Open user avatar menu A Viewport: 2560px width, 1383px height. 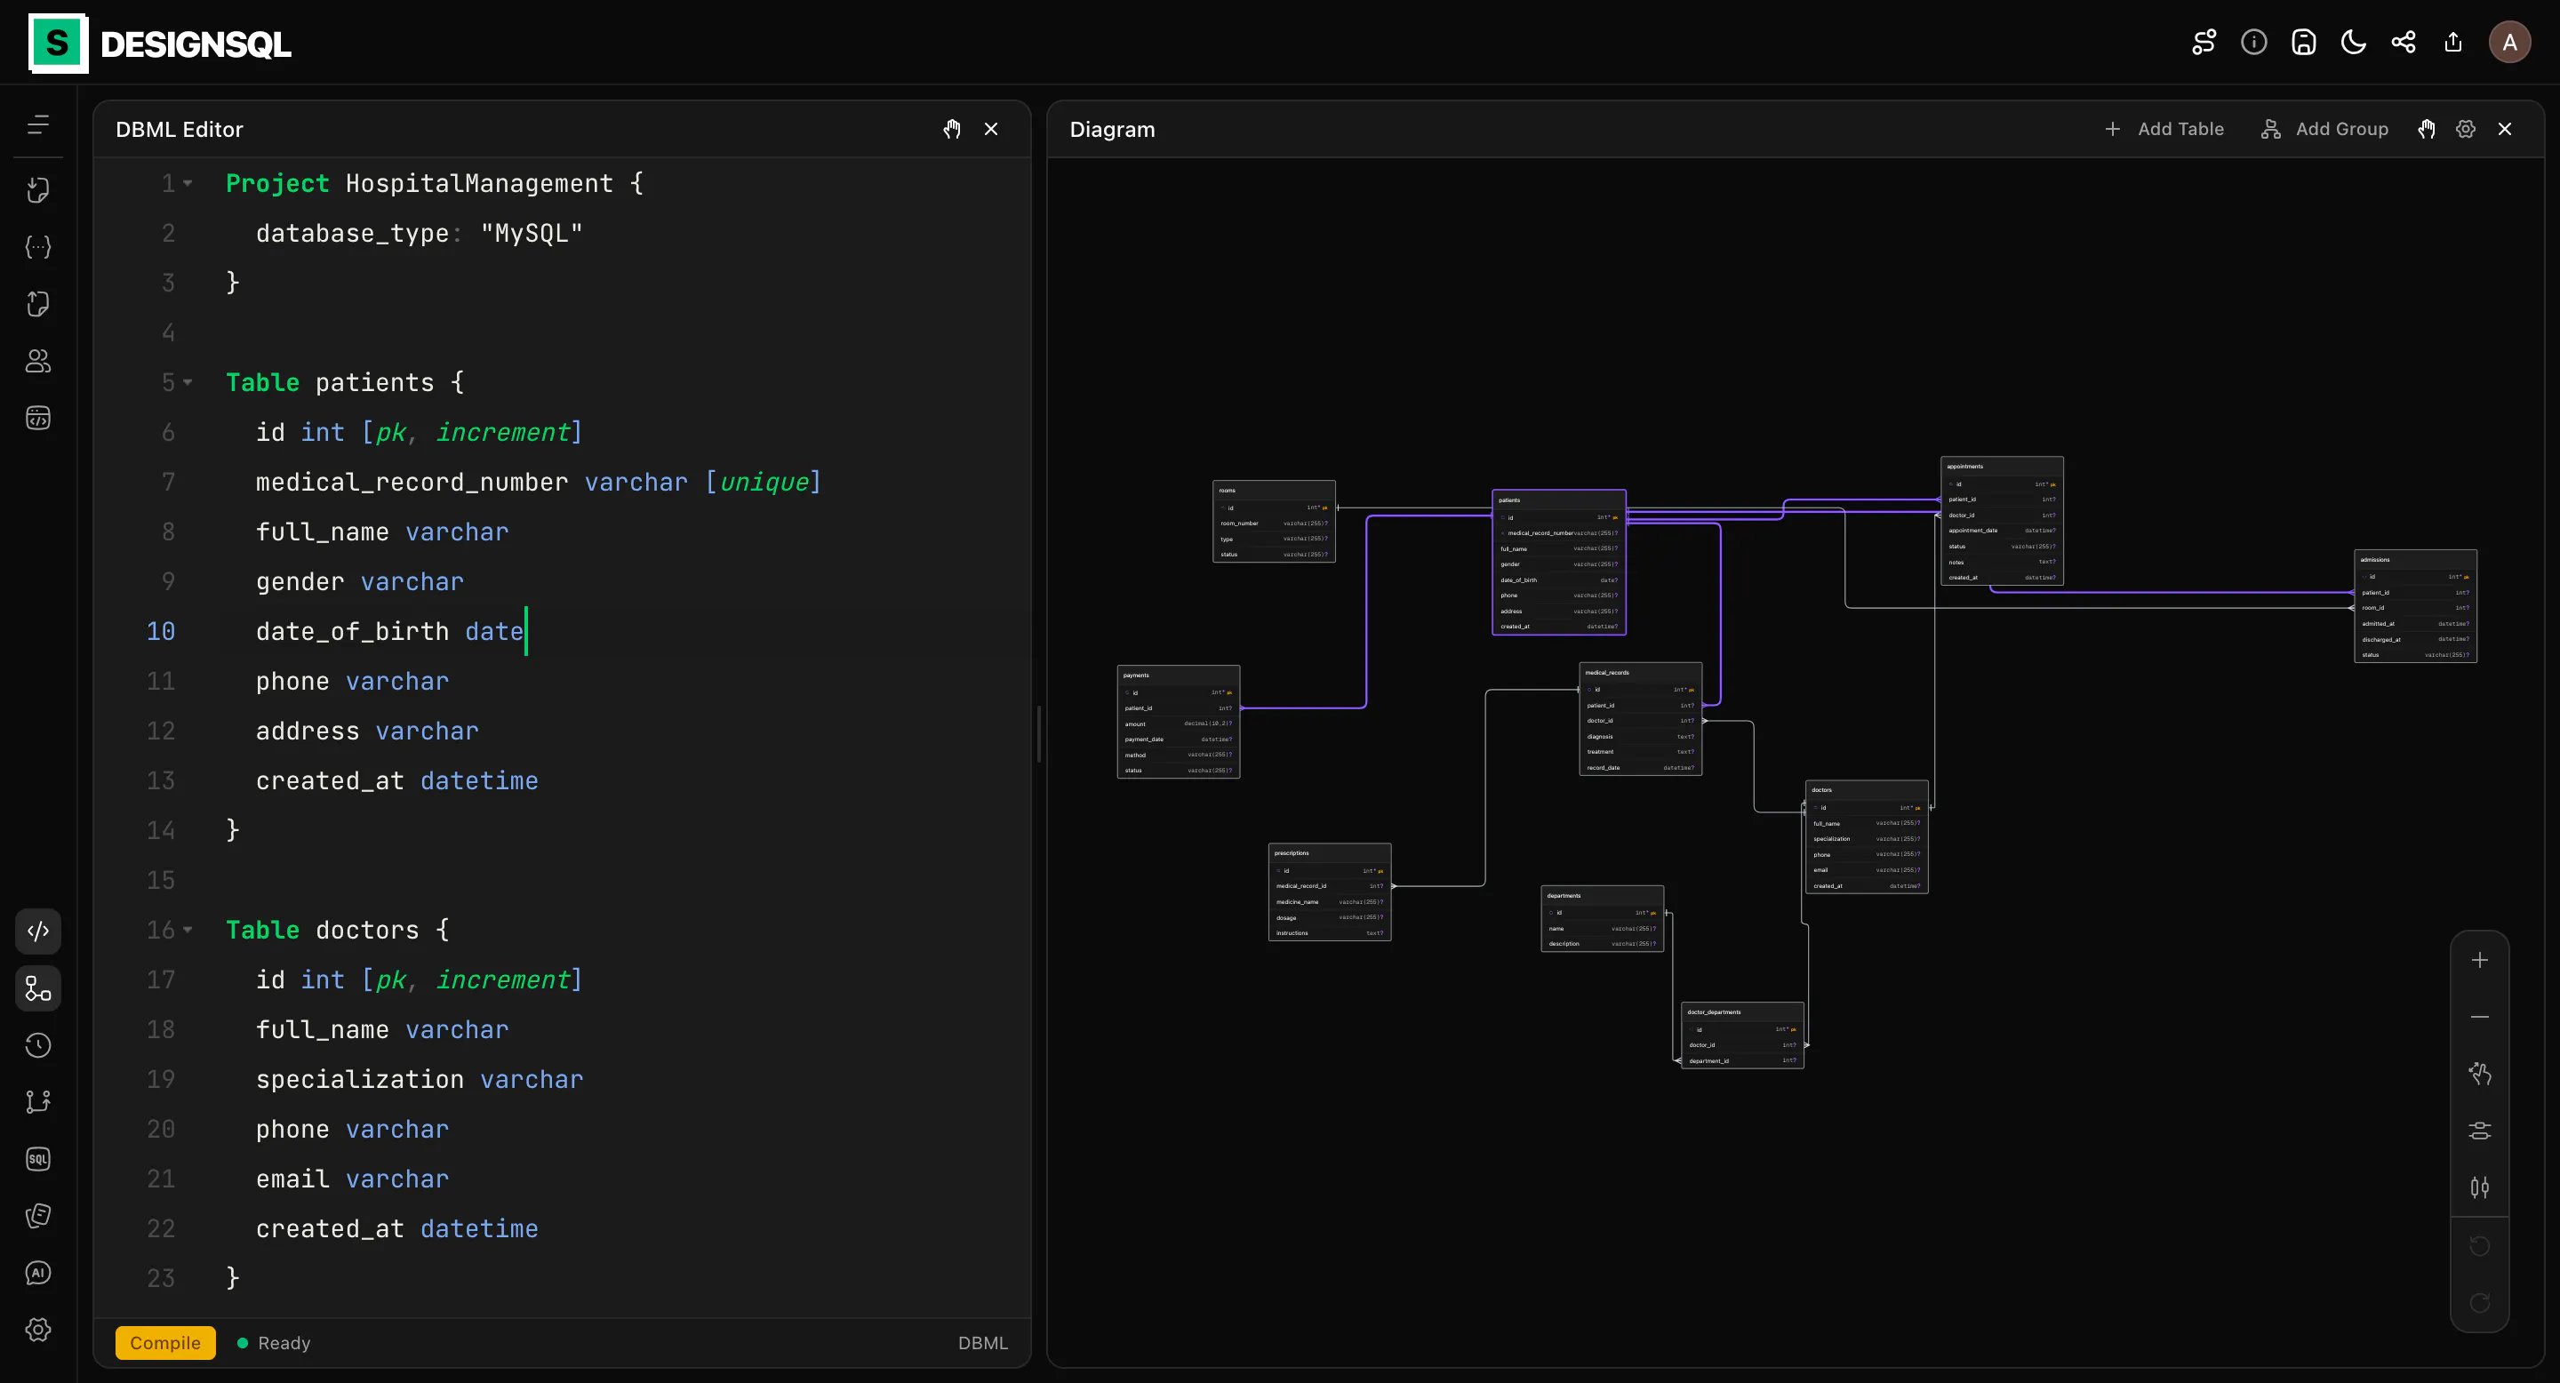pyautogui.click(x=2509, y=42)
